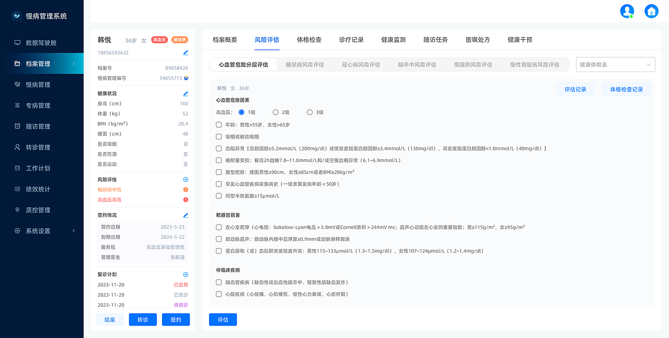The width and height of the screenshot is (669, 338).
Task: Click the blue 评估 button
Action: click(x=223, y=320)
